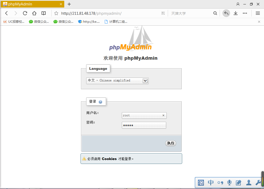Open the three-dots more options icon
This screenshot has width=264, height=189.
pos(245,13)
